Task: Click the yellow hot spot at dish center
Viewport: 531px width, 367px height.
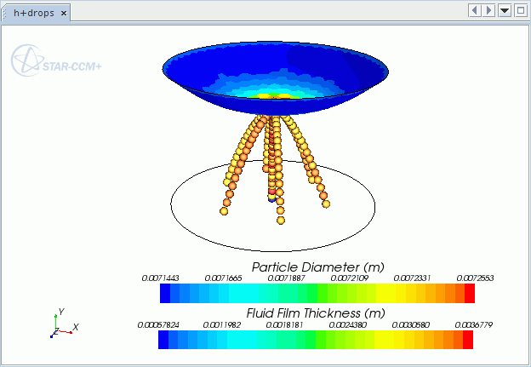Action: pyautogui.click(x=271, y=95)
